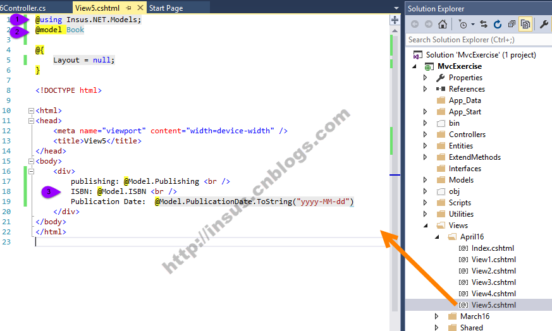Select View2.cshtml file

coord(494,271)
